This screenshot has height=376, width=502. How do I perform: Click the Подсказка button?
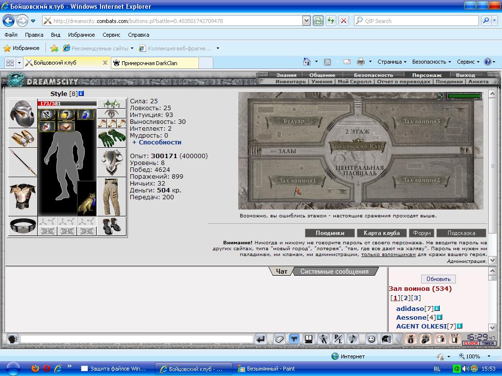pos(461,233)
